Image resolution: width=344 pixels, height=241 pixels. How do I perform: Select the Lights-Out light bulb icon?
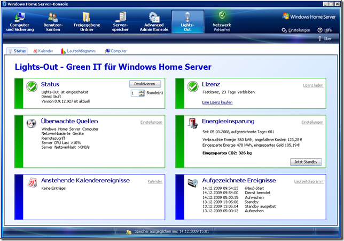point(187,17)
